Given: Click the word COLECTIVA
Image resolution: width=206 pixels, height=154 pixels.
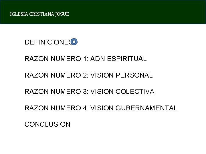Looking at the screenshot, I should pyautogui.click(x=135, y=92).
